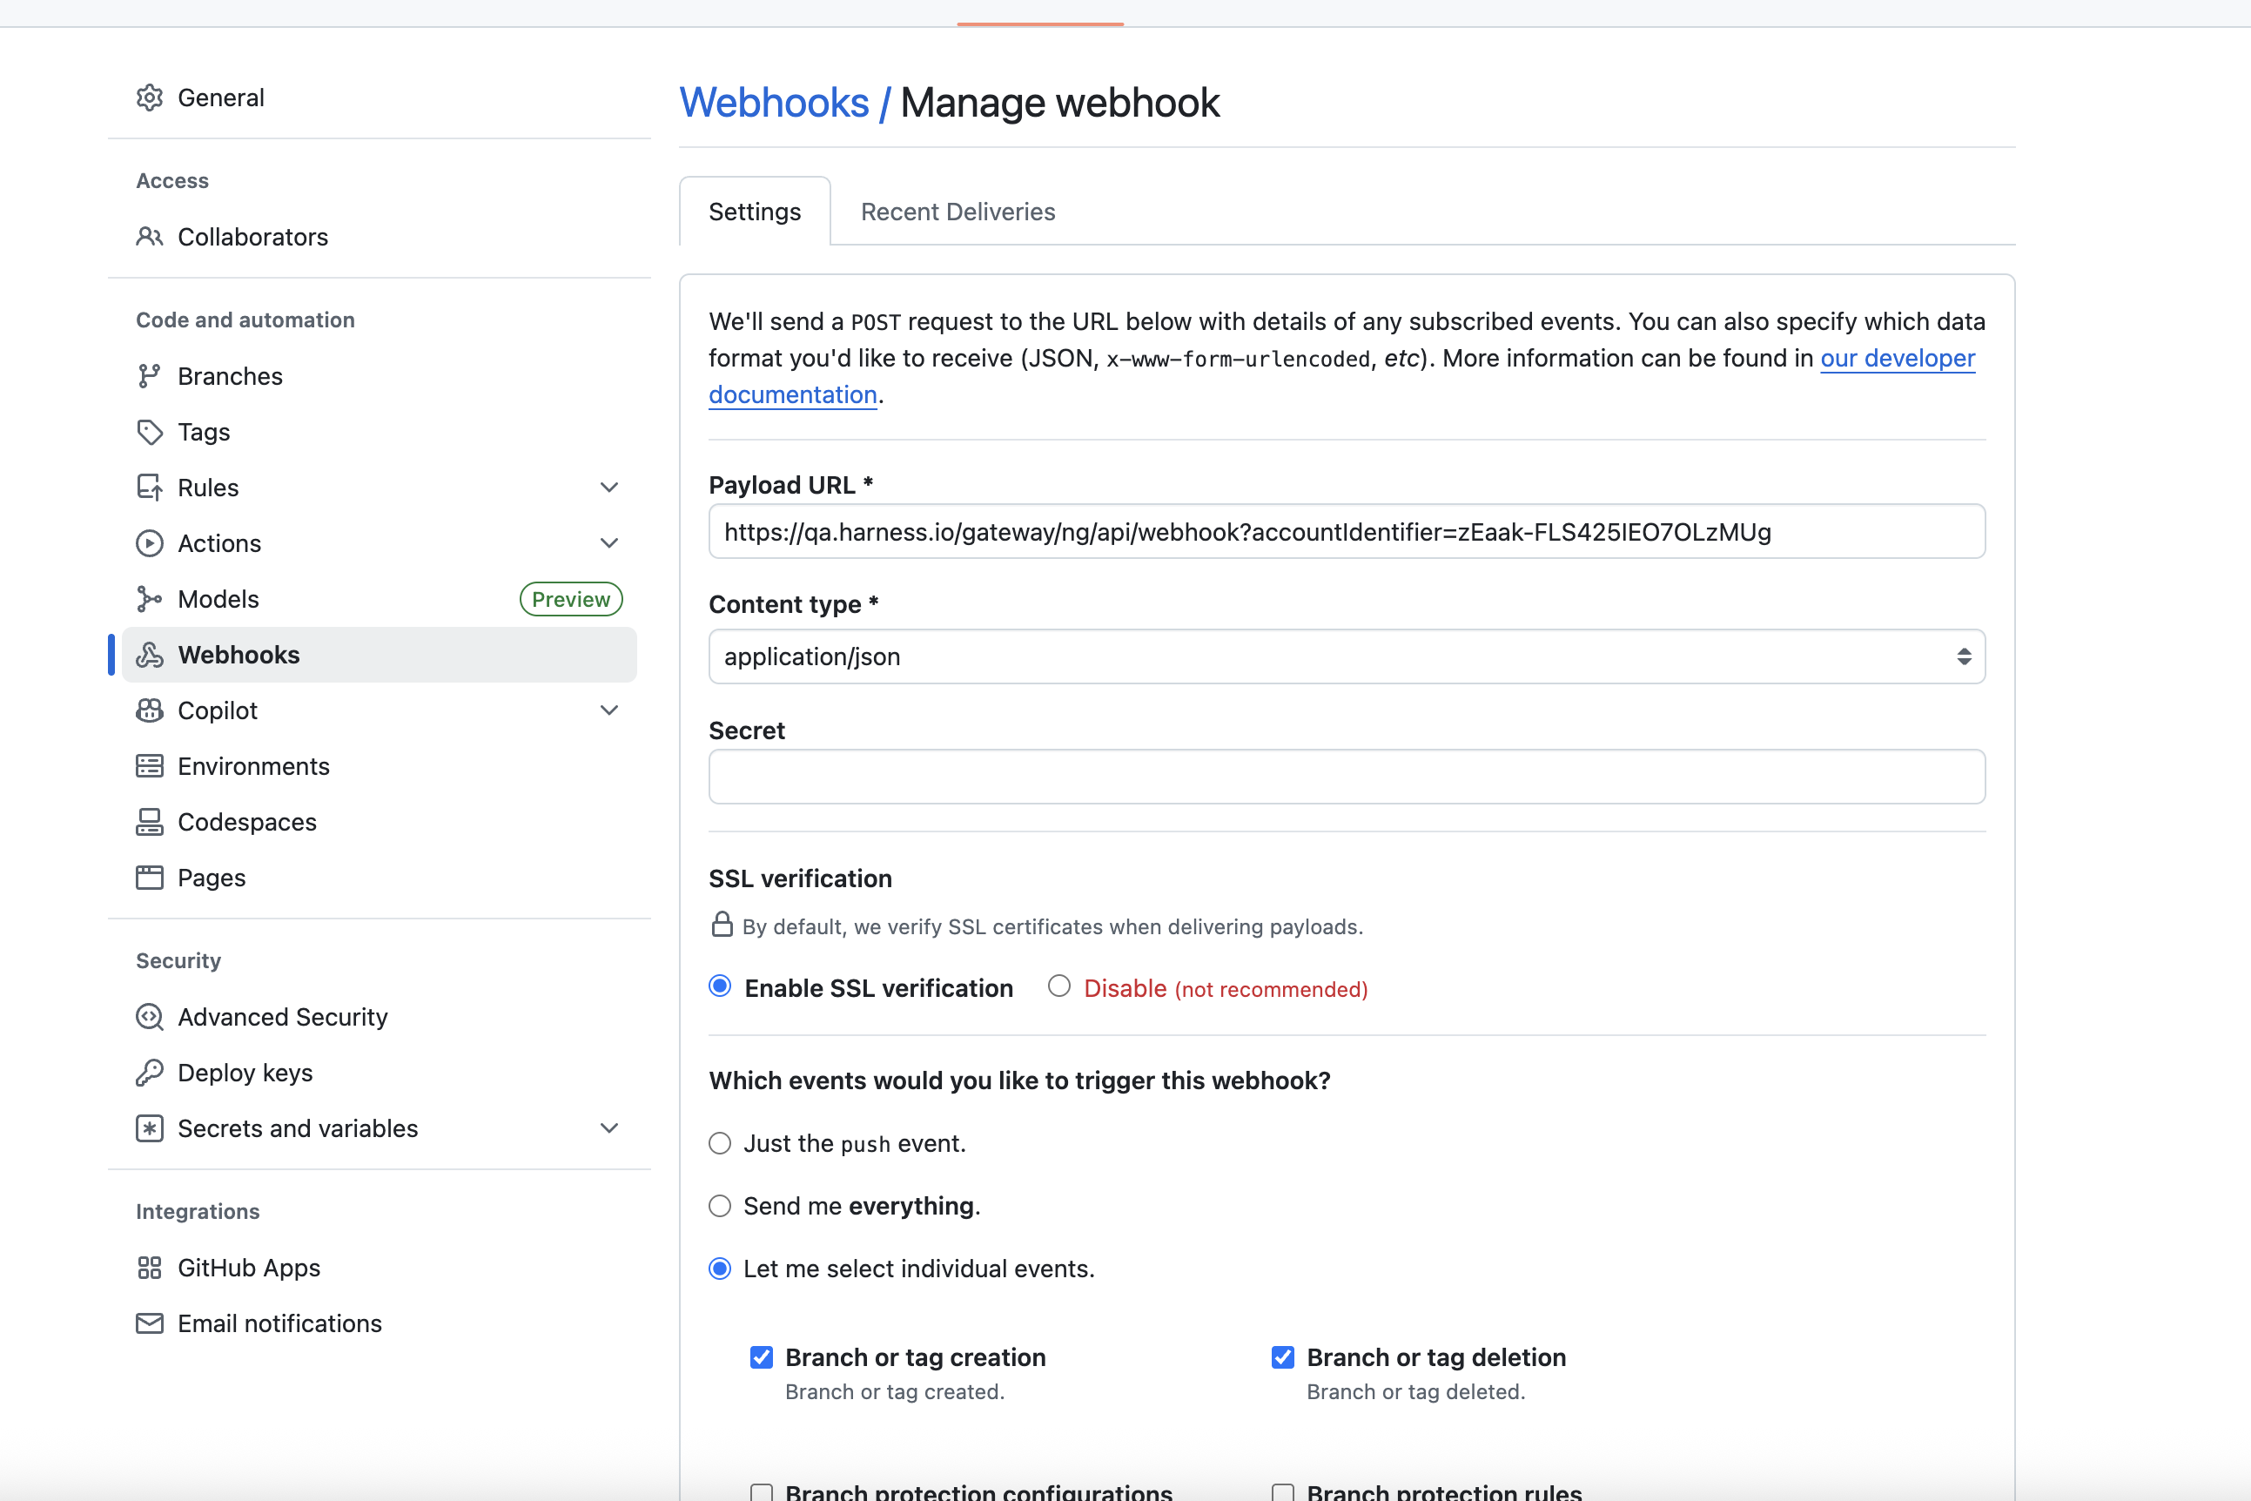The width and height of the screenshot is (2251, 1501).
Task: Select the Webhooks icon
Action: [151, 655]
